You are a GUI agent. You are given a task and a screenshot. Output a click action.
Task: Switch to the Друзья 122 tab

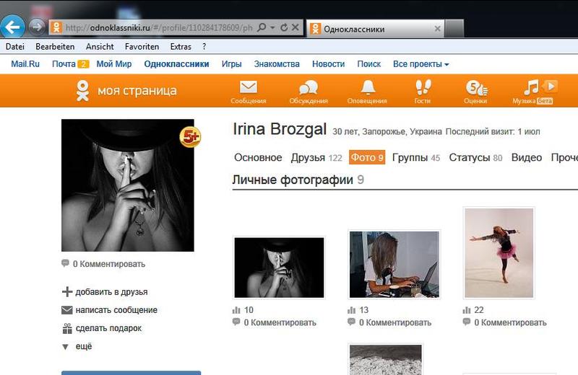tap(316, 157)
